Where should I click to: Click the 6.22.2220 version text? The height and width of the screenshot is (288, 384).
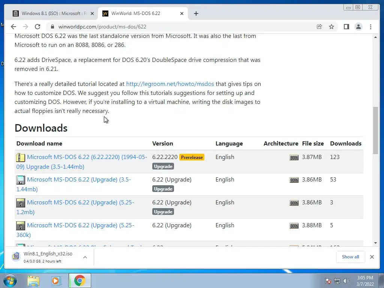(165, 157)
